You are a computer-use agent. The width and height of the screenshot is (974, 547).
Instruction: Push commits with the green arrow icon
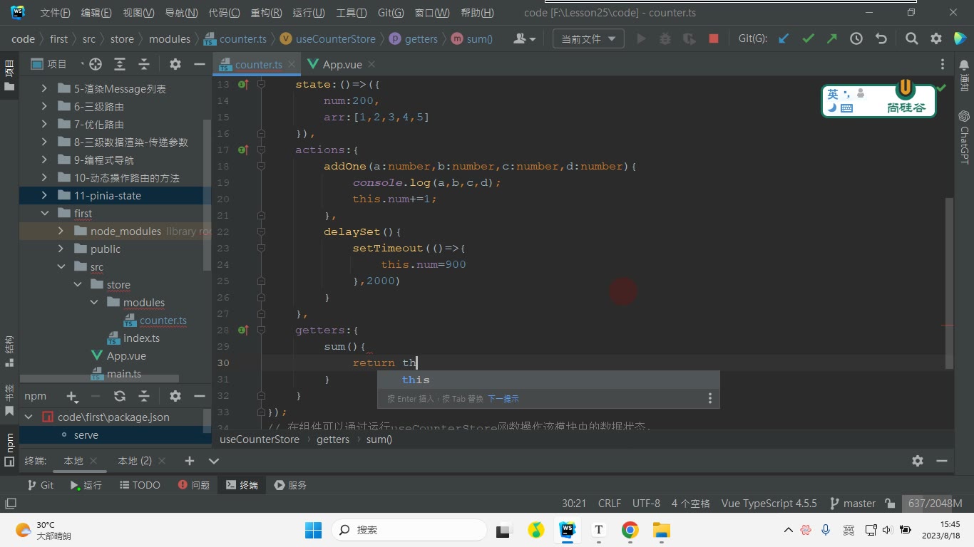point(832,39)
